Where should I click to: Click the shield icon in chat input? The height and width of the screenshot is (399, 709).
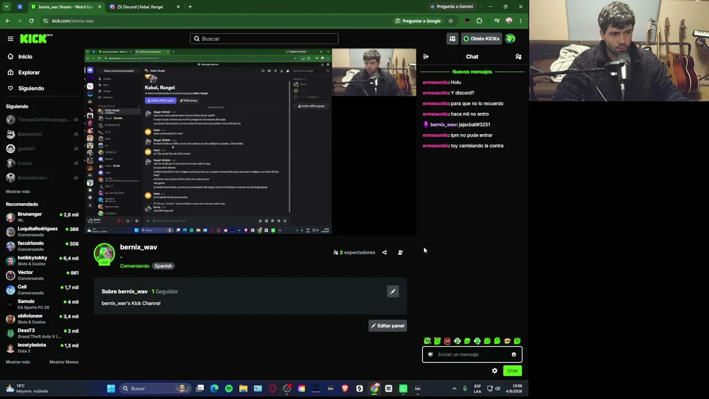pyautogui.click(x=430, y=355)
